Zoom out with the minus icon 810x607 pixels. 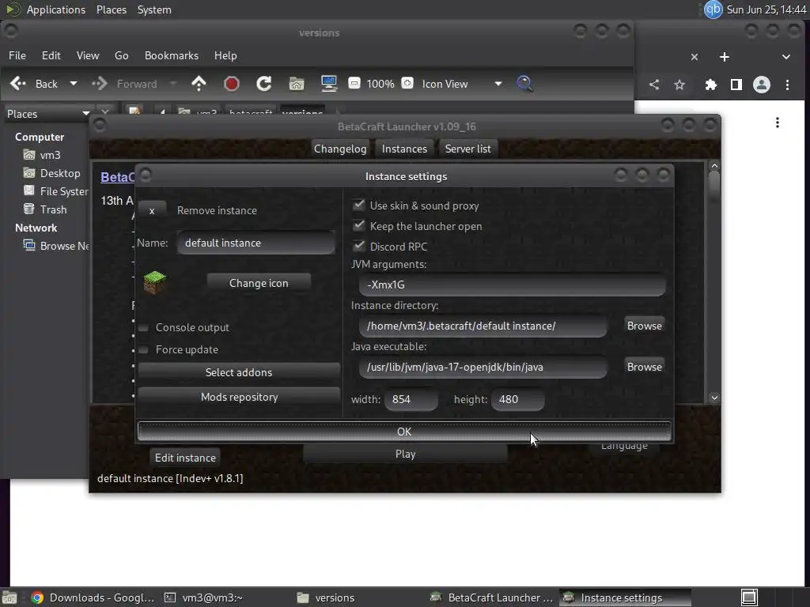[354, 83]
